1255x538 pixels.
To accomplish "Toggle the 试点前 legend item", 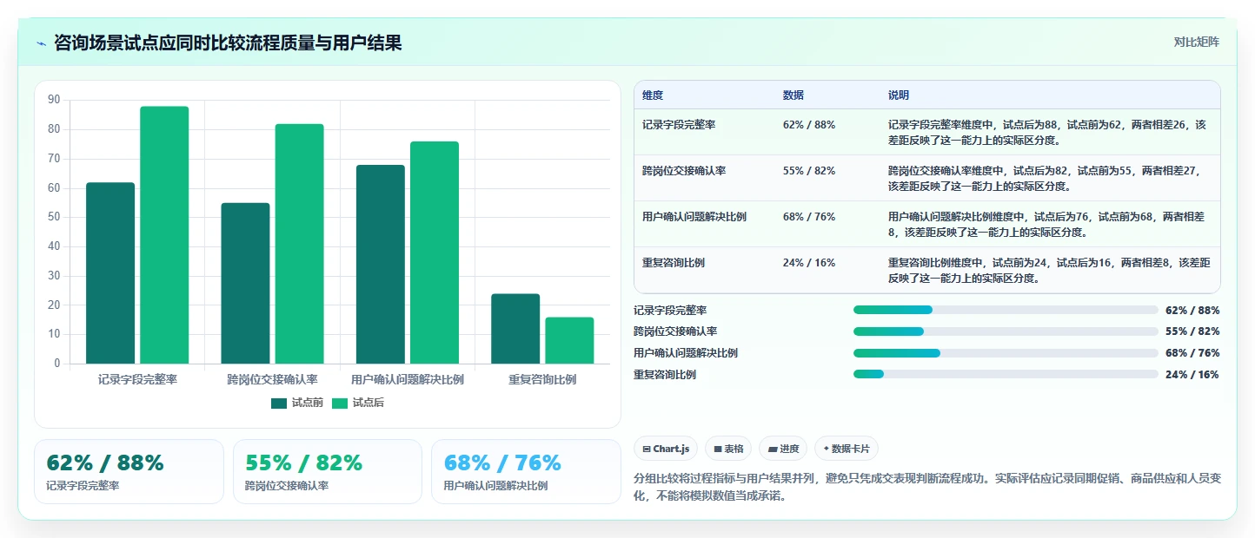I will pyautogui.click(x=297, y=403).
